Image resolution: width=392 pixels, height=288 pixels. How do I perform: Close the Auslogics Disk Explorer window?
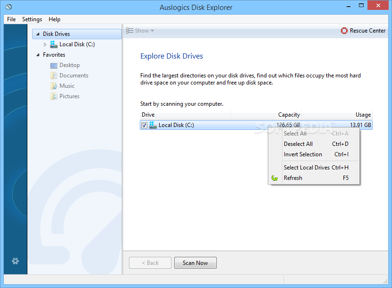coord(378,6)
